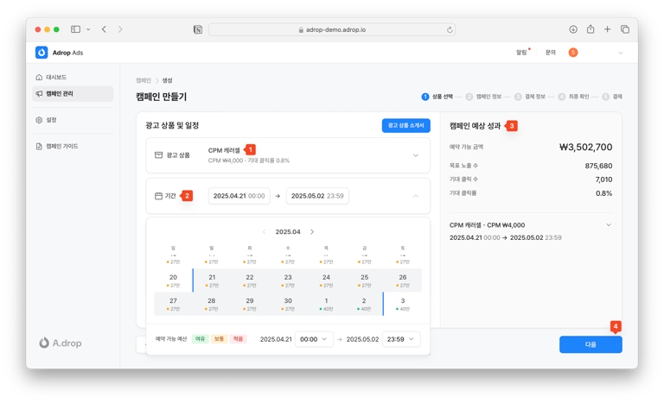Collapse the 기간 section chevron
This screenshot has height=403, width=664.
(x=415, y=196)
